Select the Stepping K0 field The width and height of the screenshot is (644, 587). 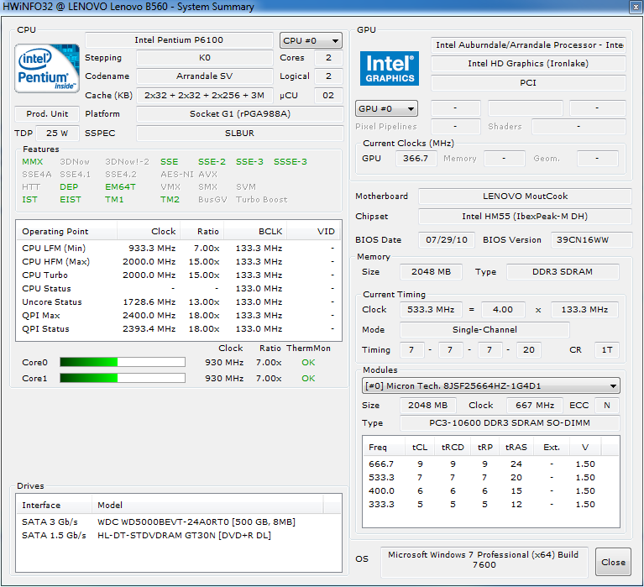pos(205,57)
